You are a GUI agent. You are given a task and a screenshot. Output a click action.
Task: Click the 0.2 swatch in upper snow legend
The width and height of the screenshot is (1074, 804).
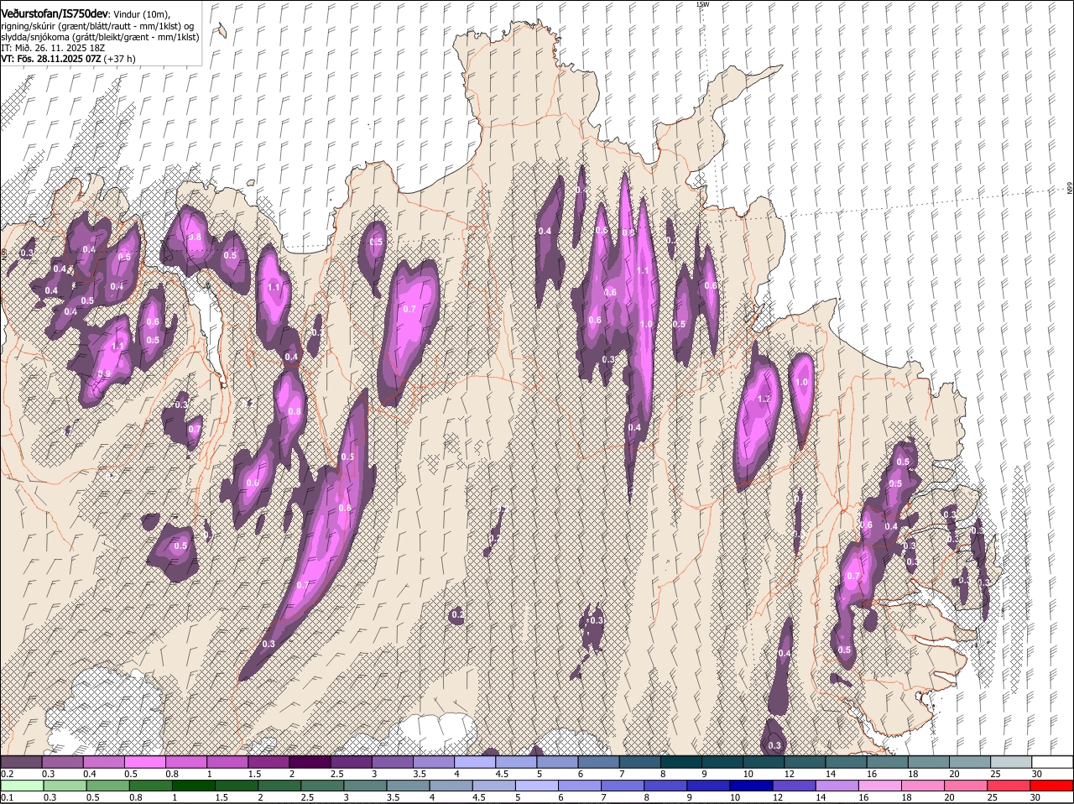(21, 762)
